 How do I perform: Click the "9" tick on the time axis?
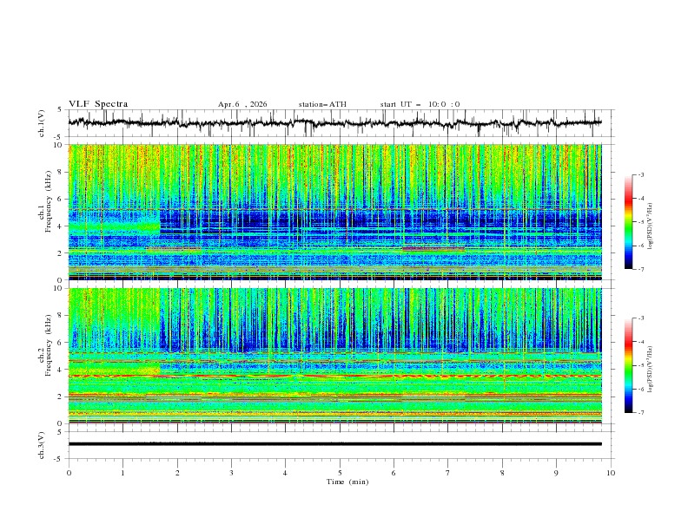[x=556, y=473]
